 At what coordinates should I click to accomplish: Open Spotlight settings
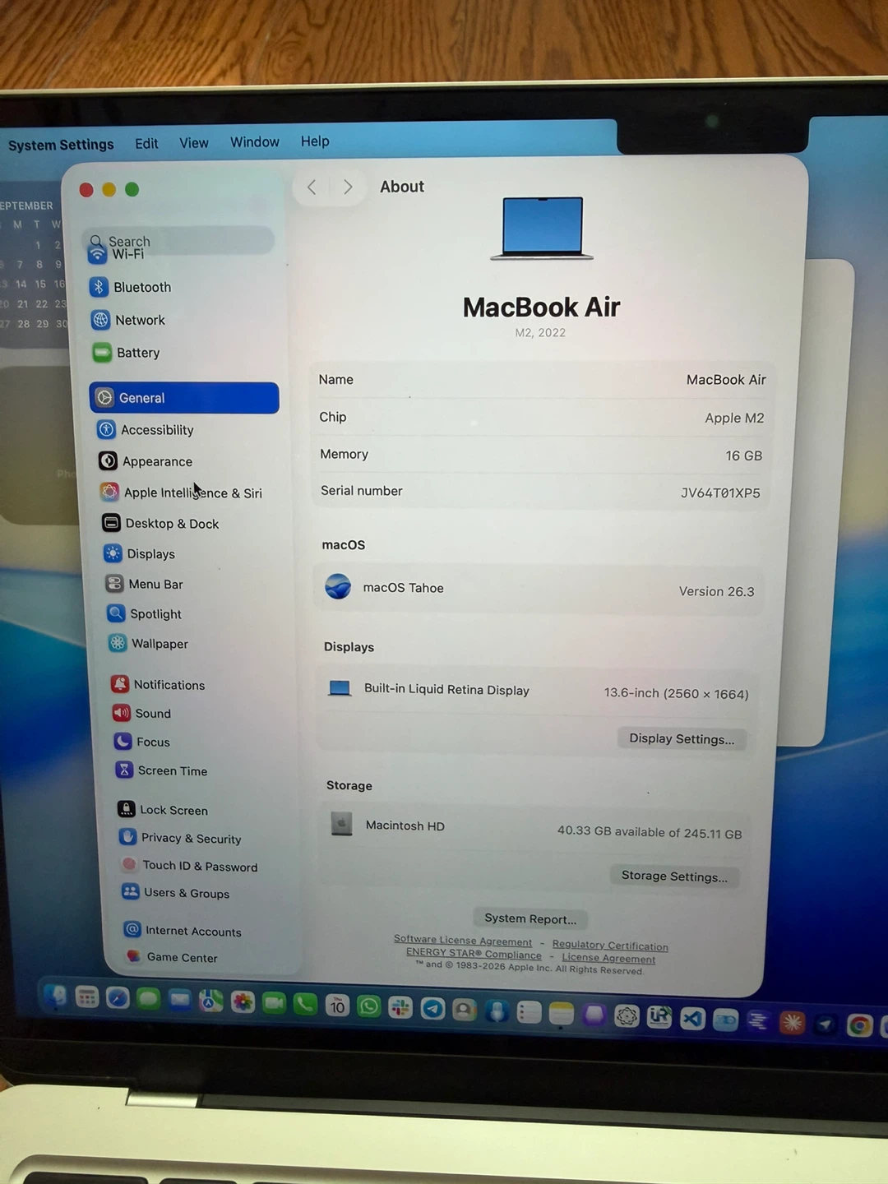coord(145,613)
